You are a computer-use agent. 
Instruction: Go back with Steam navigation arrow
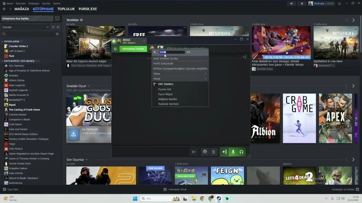[4, 9]
